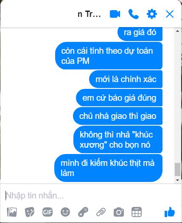Open the sticker picker

(x=30, y=212)
